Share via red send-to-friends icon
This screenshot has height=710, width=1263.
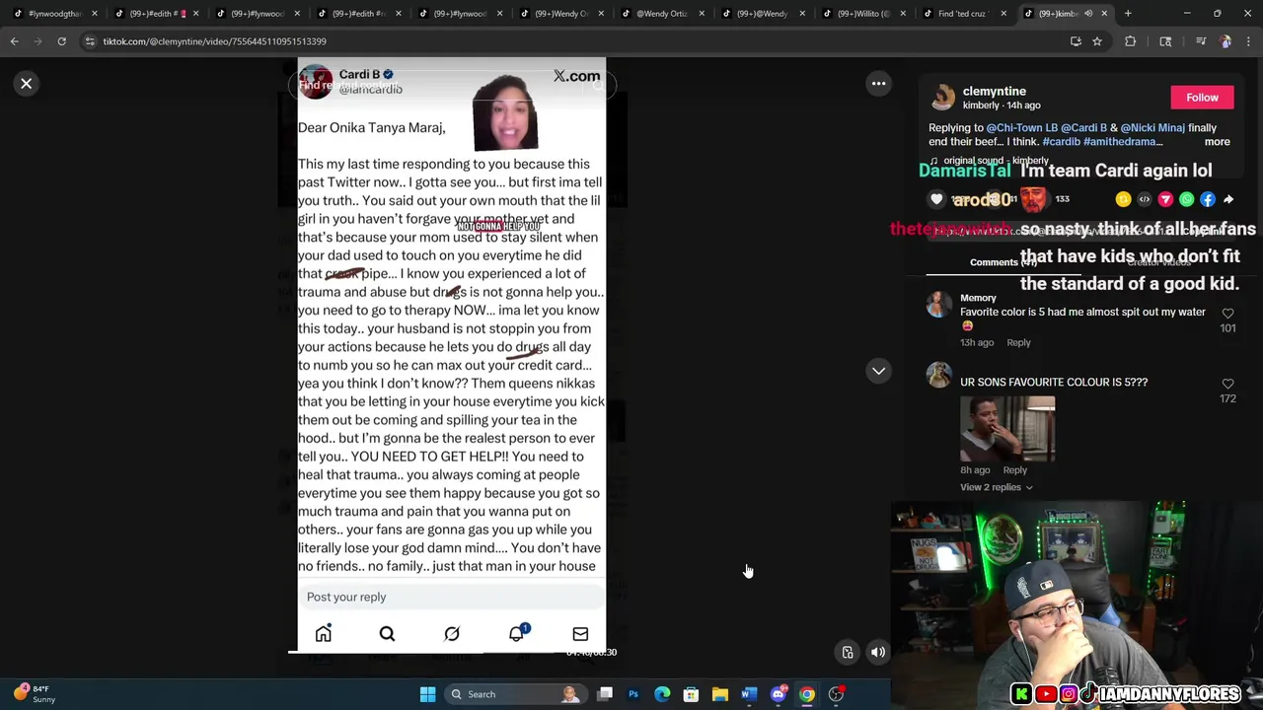pyautogui.click(x=1165, y=199)
